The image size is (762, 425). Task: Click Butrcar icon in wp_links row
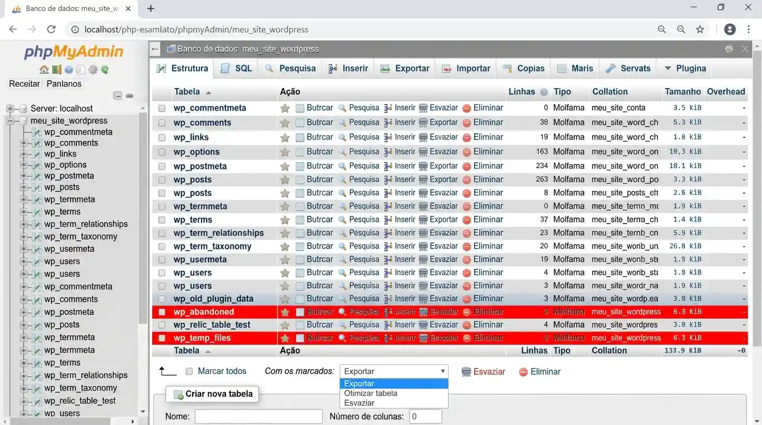pyautogui.click(x=300, y=137)
